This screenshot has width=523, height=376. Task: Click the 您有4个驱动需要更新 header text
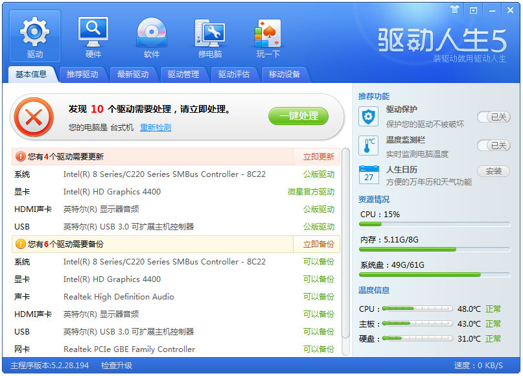click(x=65, y=156)
